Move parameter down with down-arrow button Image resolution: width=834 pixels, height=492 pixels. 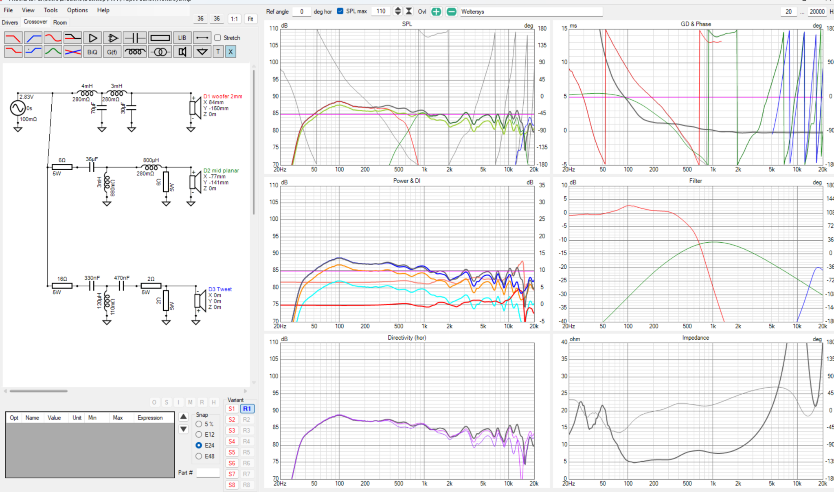pos(183,429)
